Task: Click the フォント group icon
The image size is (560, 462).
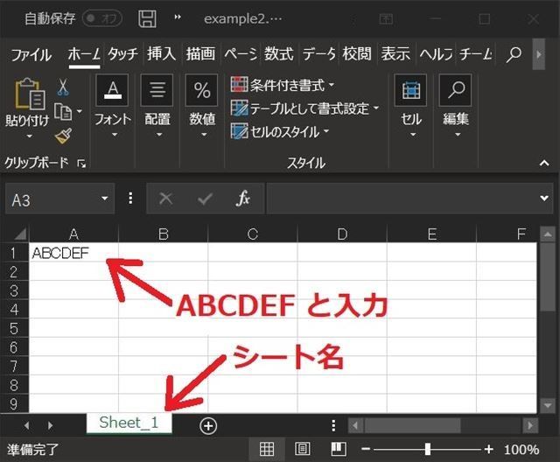Action: tap(113, 90)
